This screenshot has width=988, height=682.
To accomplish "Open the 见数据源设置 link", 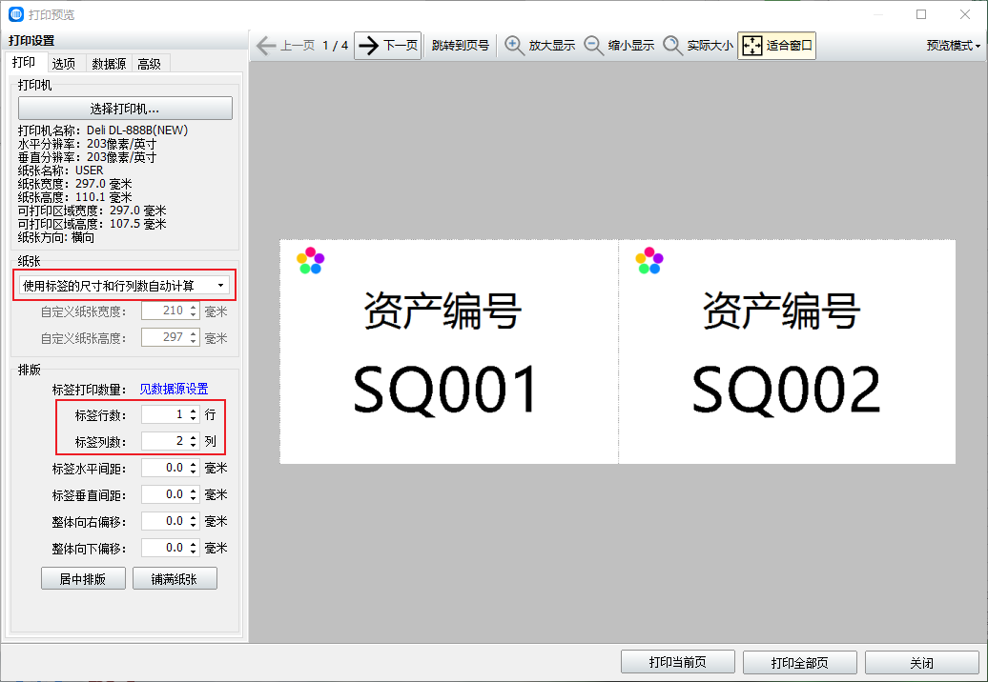I will coord(174,389).
